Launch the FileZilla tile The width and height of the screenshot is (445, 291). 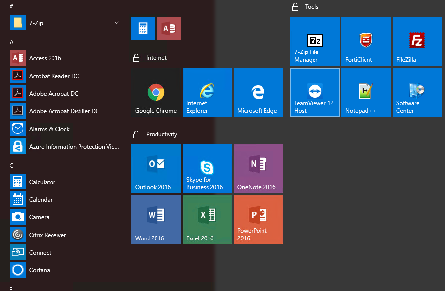point(417,41)
